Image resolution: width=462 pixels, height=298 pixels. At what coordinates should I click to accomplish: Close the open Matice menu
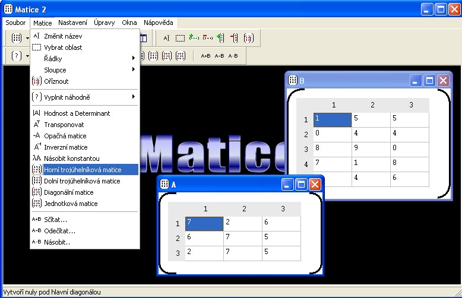[x=42, y=23]
